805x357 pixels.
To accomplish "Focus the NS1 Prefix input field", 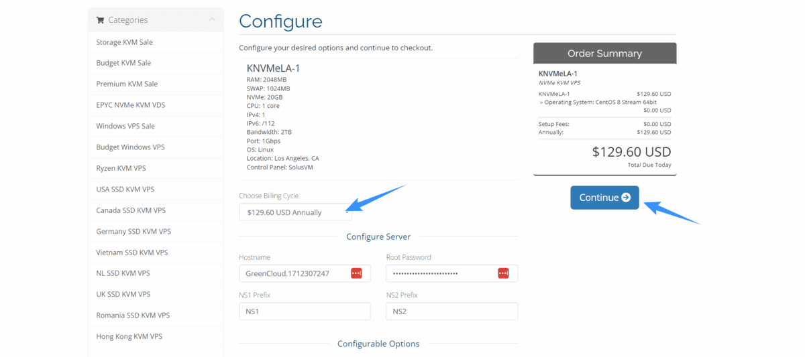I will point(305,311).
